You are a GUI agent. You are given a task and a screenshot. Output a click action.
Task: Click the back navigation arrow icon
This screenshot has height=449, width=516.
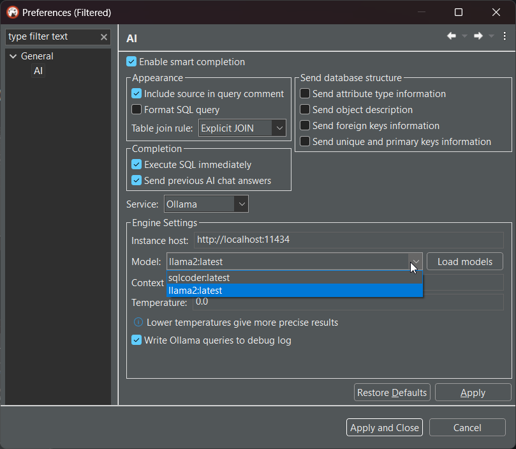pos(452,36)
